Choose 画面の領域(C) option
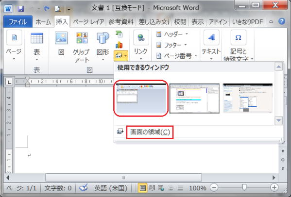The width and height of the screenshot is (291, 197). tap(150, 132)
